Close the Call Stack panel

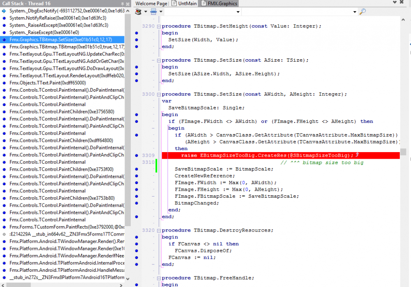point(128,4)
